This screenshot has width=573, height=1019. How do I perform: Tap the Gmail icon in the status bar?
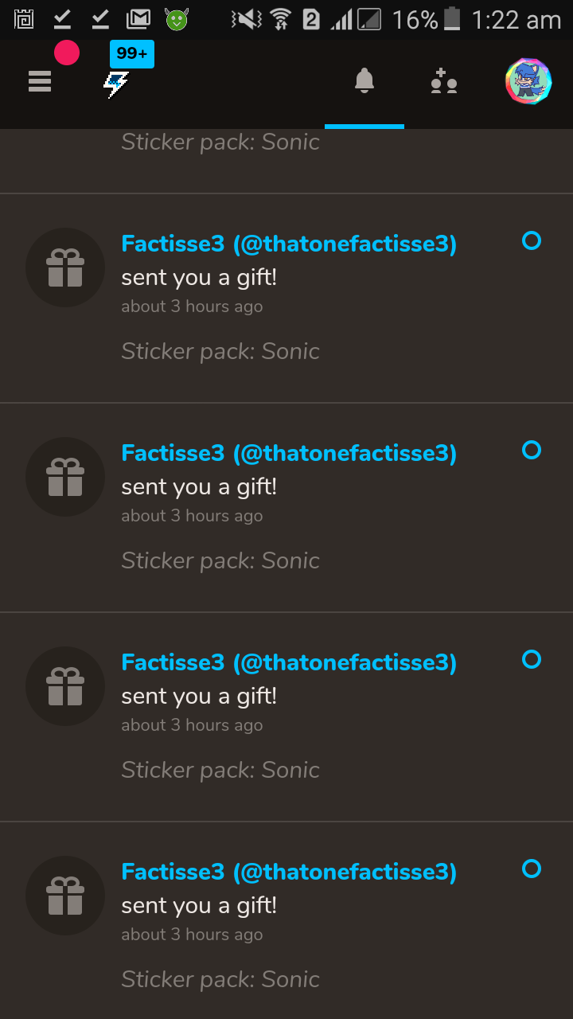(x=138, y=19)
